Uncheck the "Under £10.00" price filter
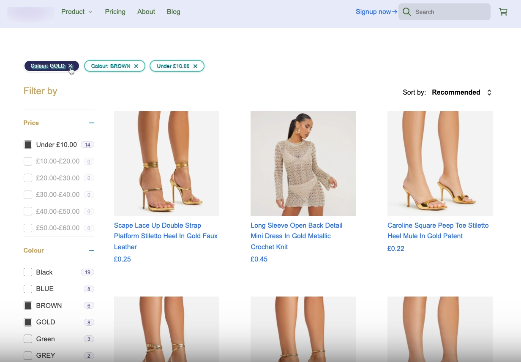This screenshot has height=362, width=521. pyautogui.click(x=27, y=144)
